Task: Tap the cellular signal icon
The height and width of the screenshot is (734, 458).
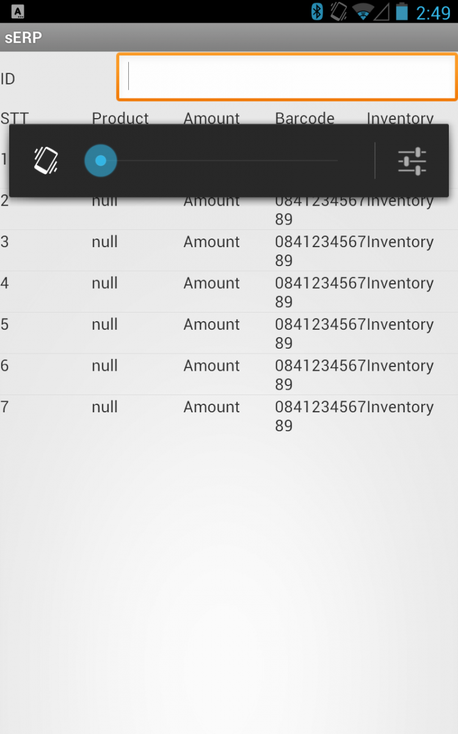Action: (382, 12)
